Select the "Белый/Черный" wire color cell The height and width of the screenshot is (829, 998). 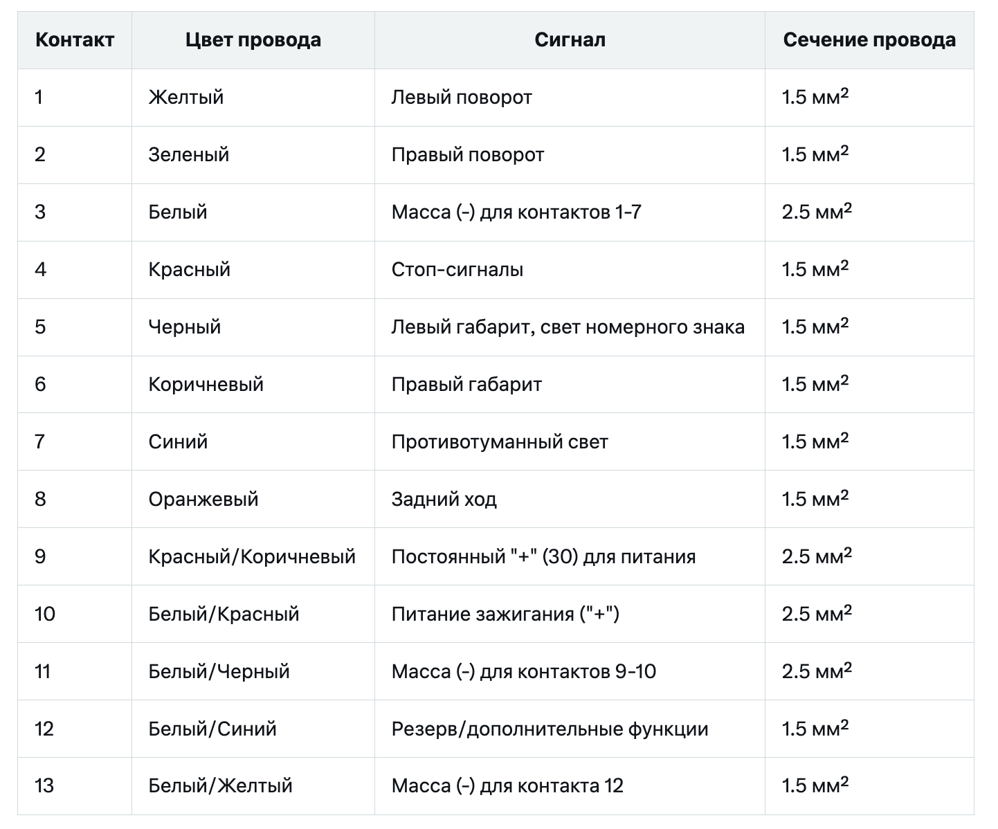[x=253, y=671]
